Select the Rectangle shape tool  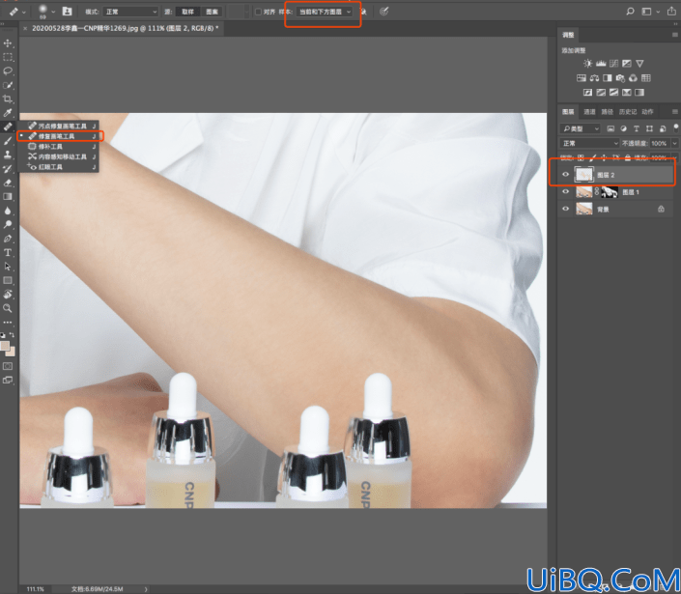tap(8, 280)
